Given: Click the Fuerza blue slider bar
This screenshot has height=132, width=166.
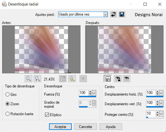Looking at the screenshot, I should (88, 96).
